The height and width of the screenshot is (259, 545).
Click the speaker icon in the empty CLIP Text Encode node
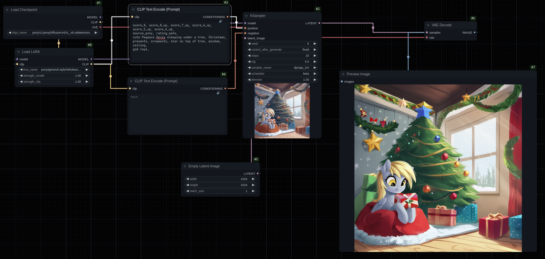218,93
